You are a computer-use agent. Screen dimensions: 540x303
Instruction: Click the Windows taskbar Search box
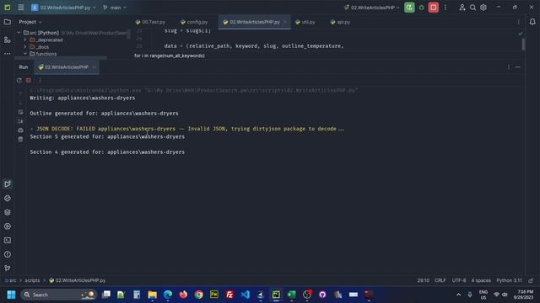click(x=58, y=295)
